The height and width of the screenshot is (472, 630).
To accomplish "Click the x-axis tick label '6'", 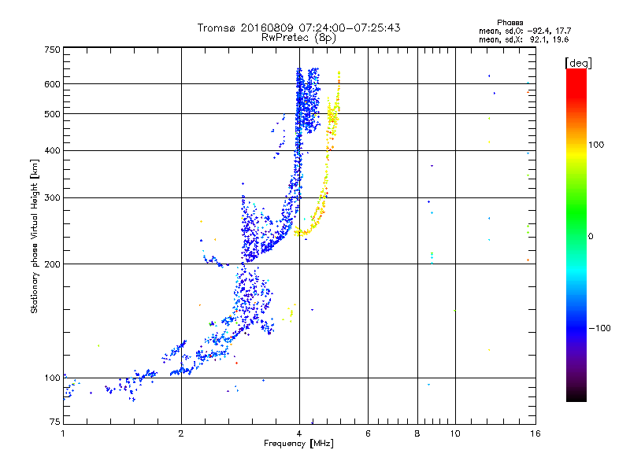I will pyautogui.click(x=368, y=433).
